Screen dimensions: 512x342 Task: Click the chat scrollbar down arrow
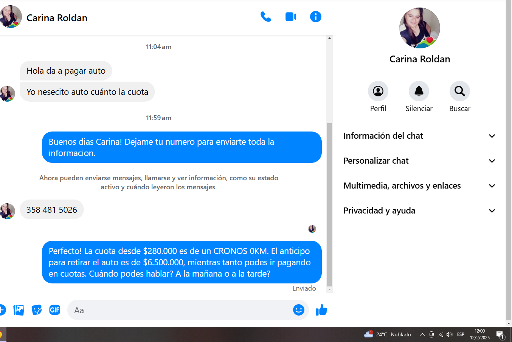[x=329, y=289]
